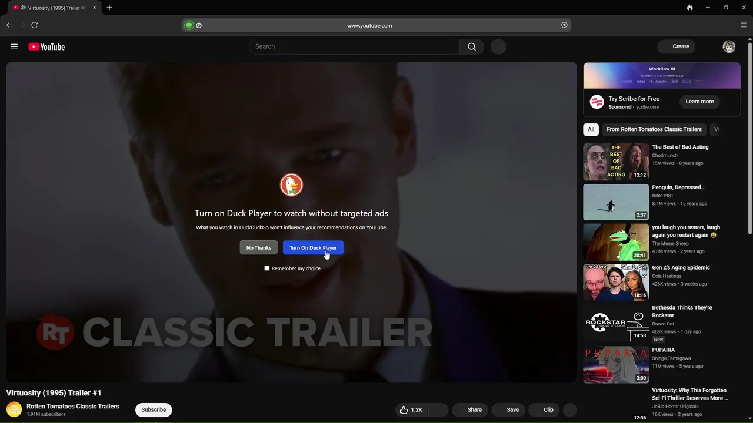The image size is (753, 423).
Task: Visit the JoBlo Horror Originals channel name
Action: (675, 407)
